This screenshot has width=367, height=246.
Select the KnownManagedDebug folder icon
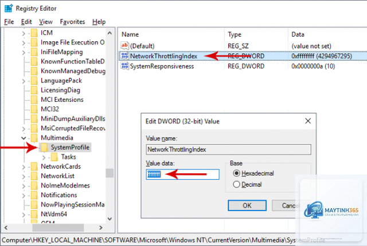pyautogui.click(x=34, y=71)
